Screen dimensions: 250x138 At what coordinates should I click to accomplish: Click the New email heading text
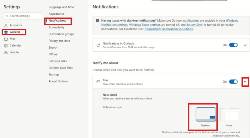(110, 95)
